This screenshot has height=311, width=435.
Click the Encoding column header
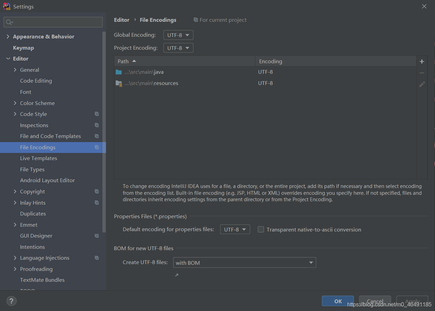coord(336,61)
